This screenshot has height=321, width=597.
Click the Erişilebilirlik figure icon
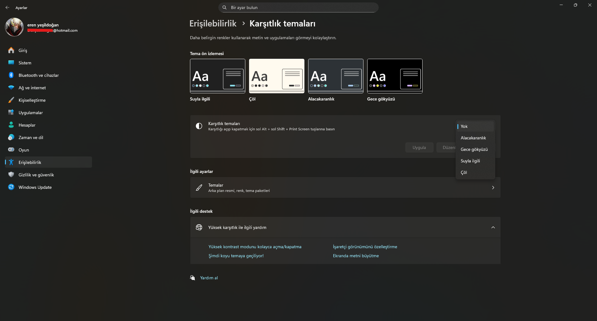click(11, 162)
